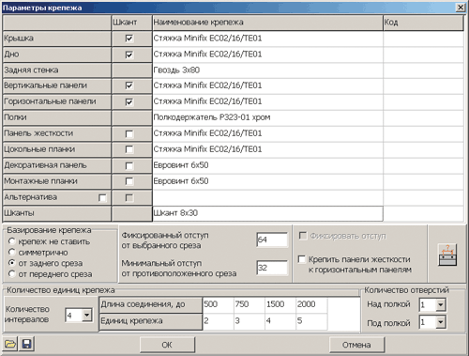Click the Код column header

[423, 23]
